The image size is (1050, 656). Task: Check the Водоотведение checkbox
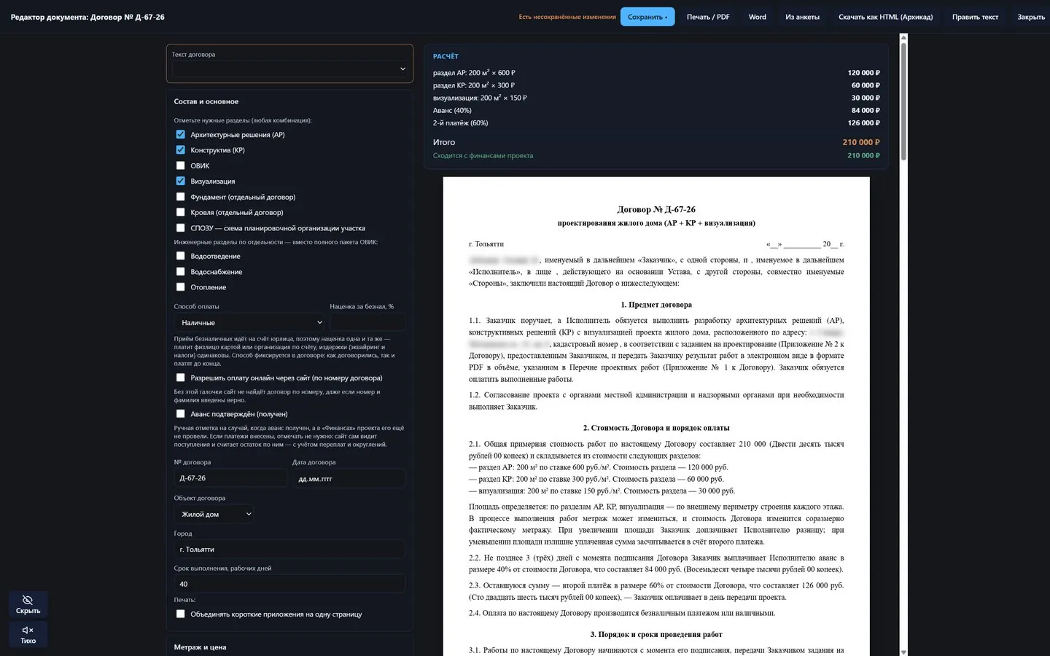(180, 256)
